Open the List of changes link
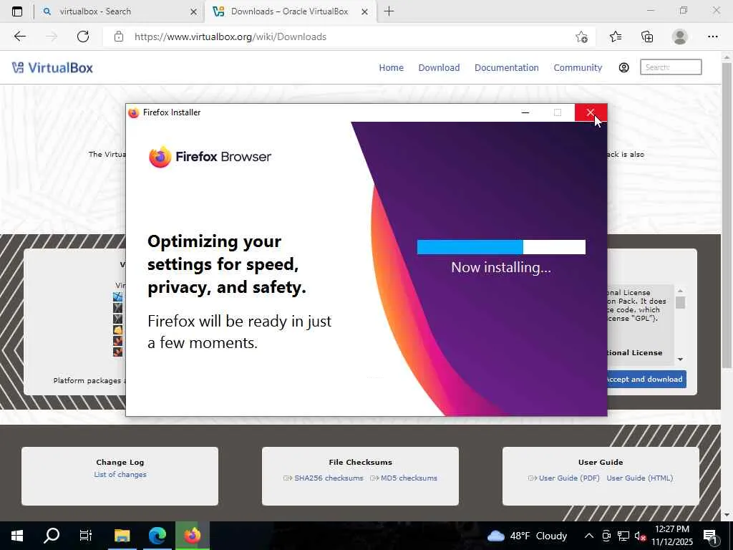The height and width of the screenshot is (550, 733). point(120,475)
